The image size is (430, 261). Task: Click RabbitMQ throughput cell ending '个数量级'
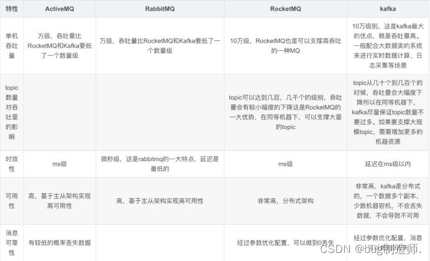click(160, 46)
